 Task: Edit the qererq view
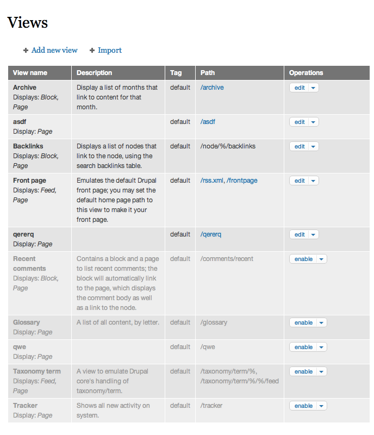tap(300, 235)
